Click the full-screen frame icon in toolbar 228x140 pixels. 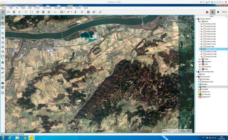31,12
